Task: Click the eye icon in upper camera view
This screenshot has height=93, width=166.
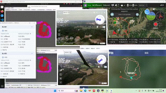Action: click(x=59, y=30)
